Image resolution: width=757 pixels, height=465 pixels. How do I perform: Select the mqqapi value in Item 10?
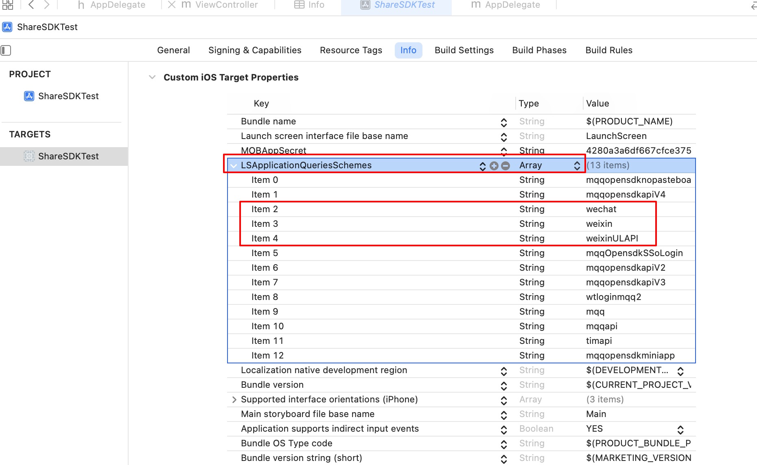602,326
